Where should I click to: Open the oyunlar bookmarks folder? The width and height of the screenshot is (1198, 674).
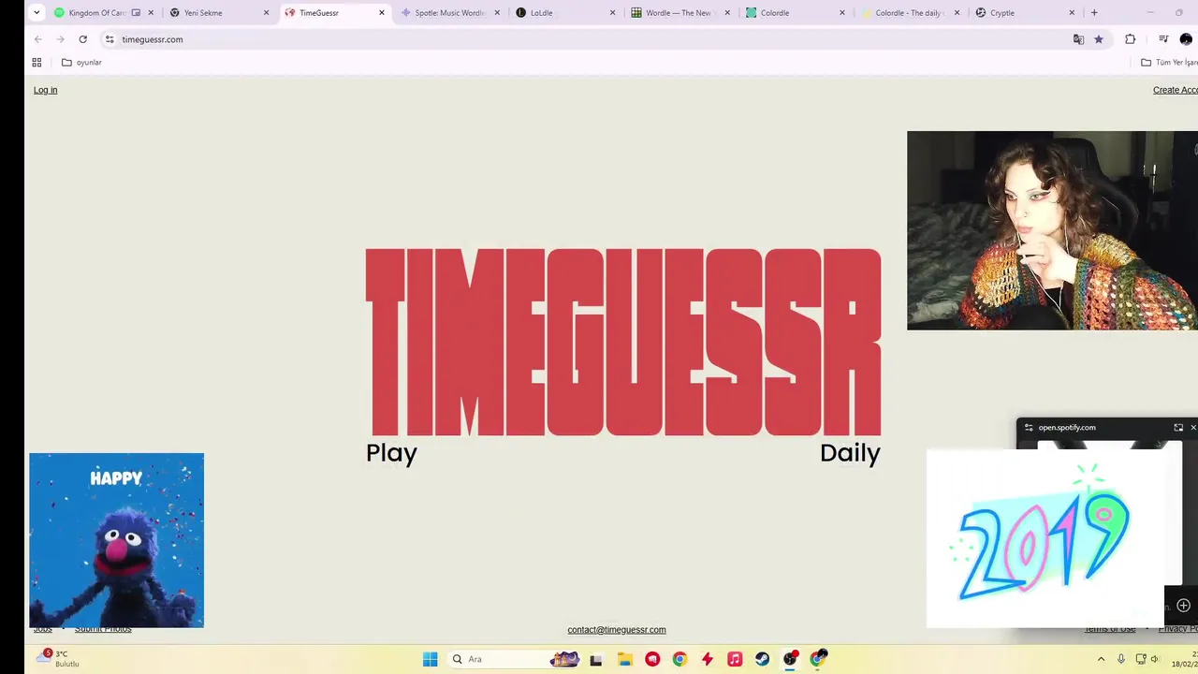click(x=81, y=63)
